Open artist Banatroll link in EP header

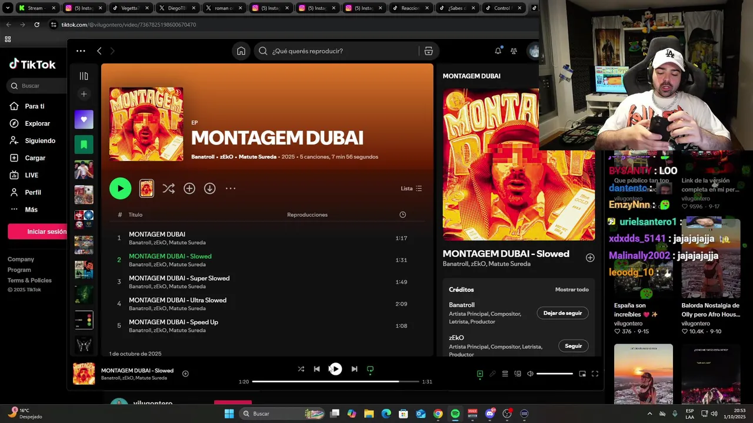pos(203,157)
